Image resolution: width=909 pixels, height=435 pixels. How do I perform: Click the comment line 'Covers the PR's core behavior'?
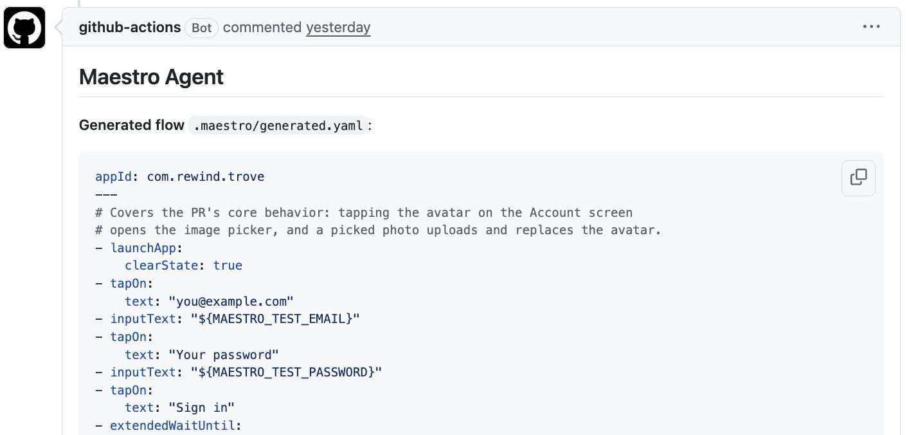pos(364,212)
